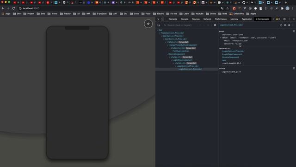Collapse the App tree node
Screen dimensions: 296x167
[x=157, y=30]
